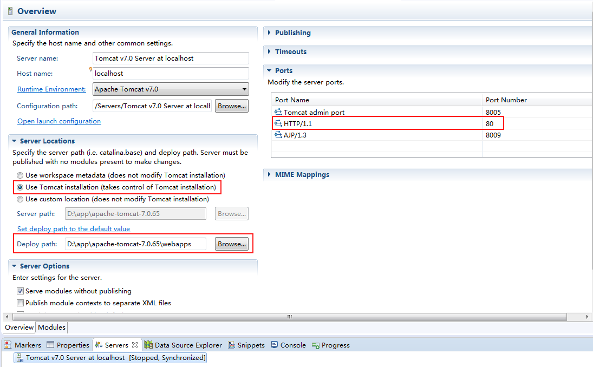Click the Deploy path input field
Image resolution: width=593 pixels, height=367 pixels.
coord(135,244)
